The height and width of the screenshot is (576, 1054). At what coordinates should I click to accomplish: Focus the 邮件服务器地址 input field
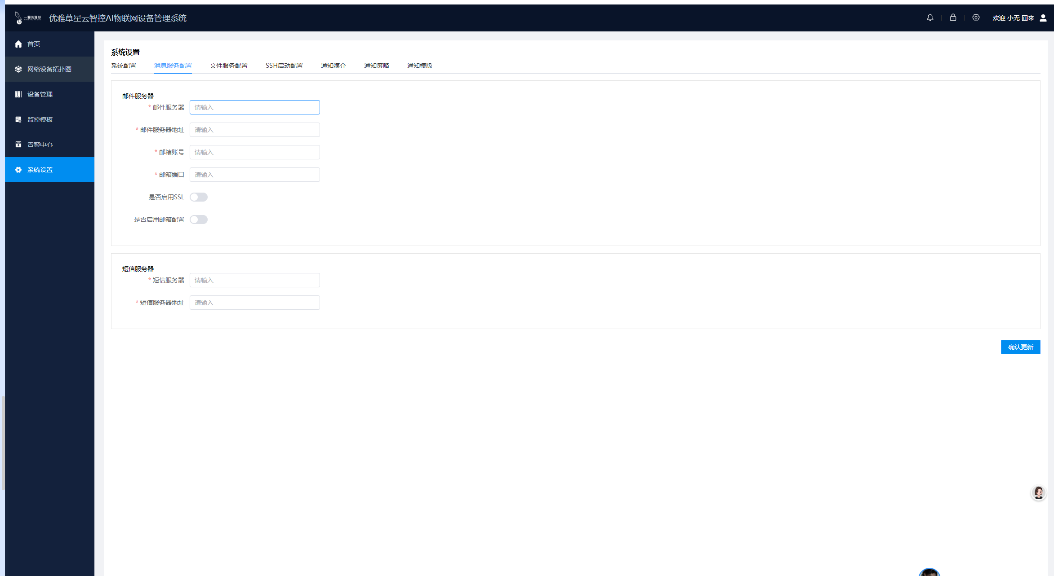254,130
